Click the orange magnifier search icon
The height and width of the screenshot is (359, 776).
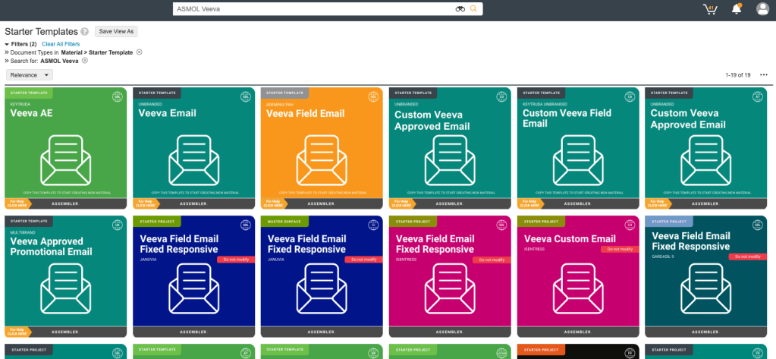[473, 9]
